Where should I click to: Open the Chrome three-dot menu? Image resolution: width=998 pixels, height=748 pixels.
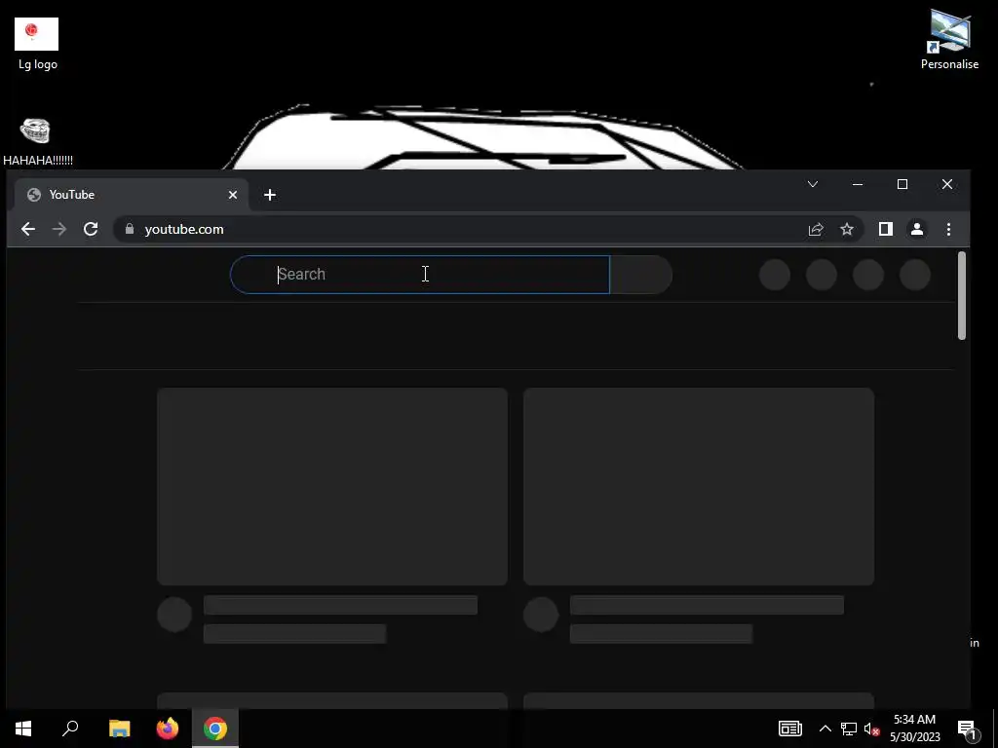point(948,229)
